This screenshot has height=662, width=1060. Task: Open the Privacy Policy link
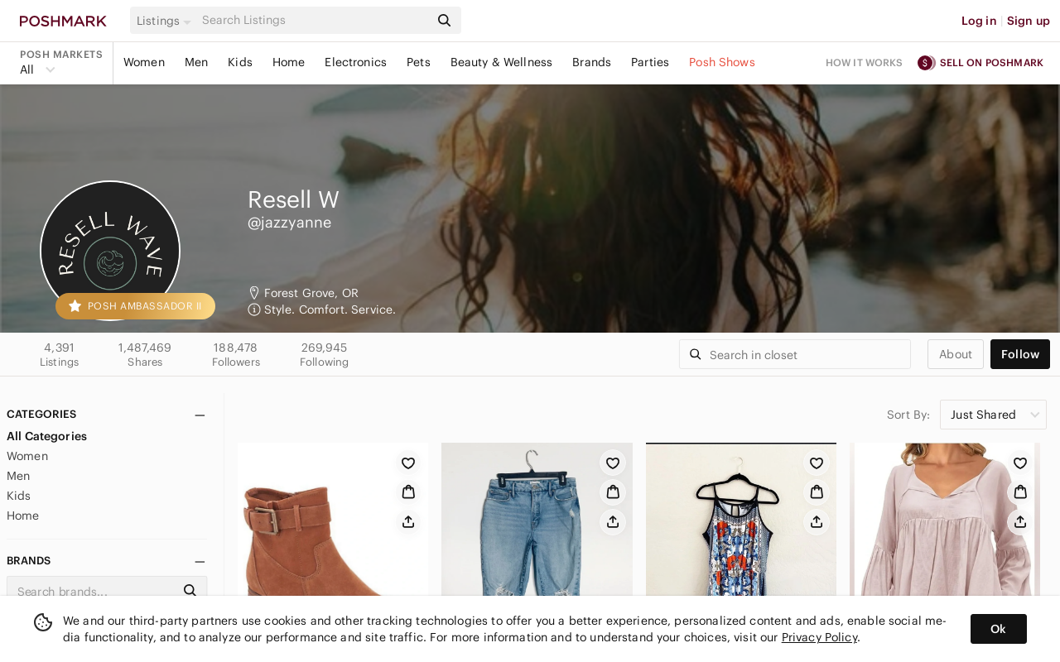[x=819, y=637]
